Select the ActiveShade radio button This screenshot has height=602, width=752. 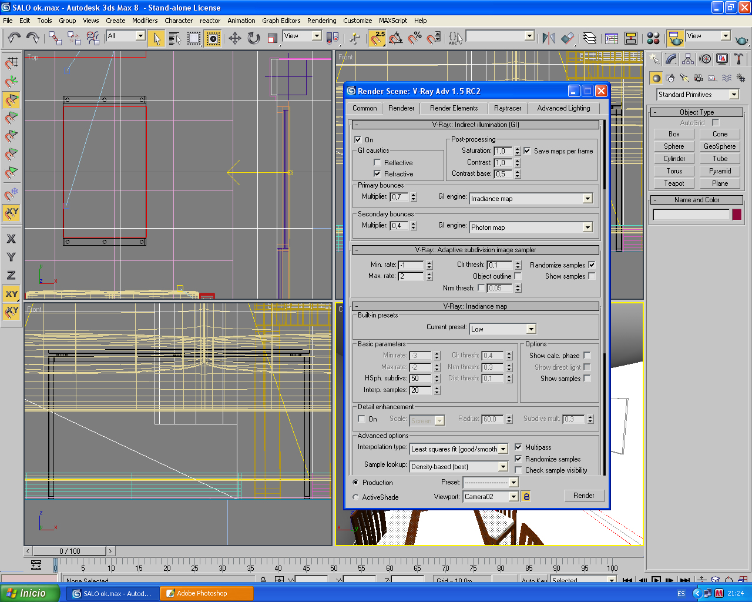(356, 497)
